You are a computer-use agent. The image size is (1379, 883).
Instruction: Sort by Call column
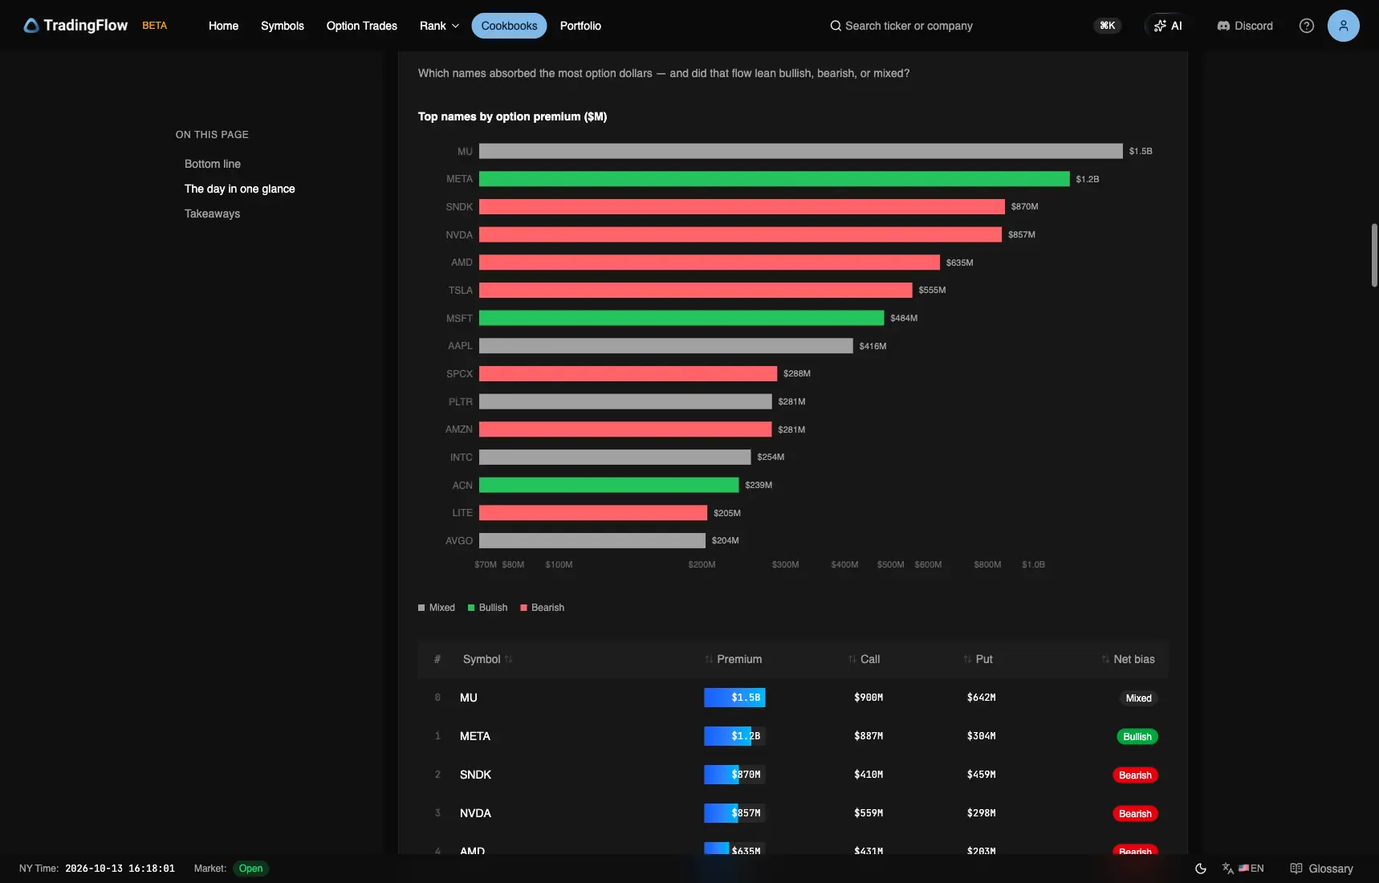[x=864, y=659]
